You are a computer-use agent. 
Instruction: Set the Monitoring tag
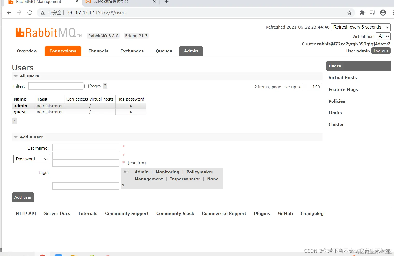click(167, 172)
